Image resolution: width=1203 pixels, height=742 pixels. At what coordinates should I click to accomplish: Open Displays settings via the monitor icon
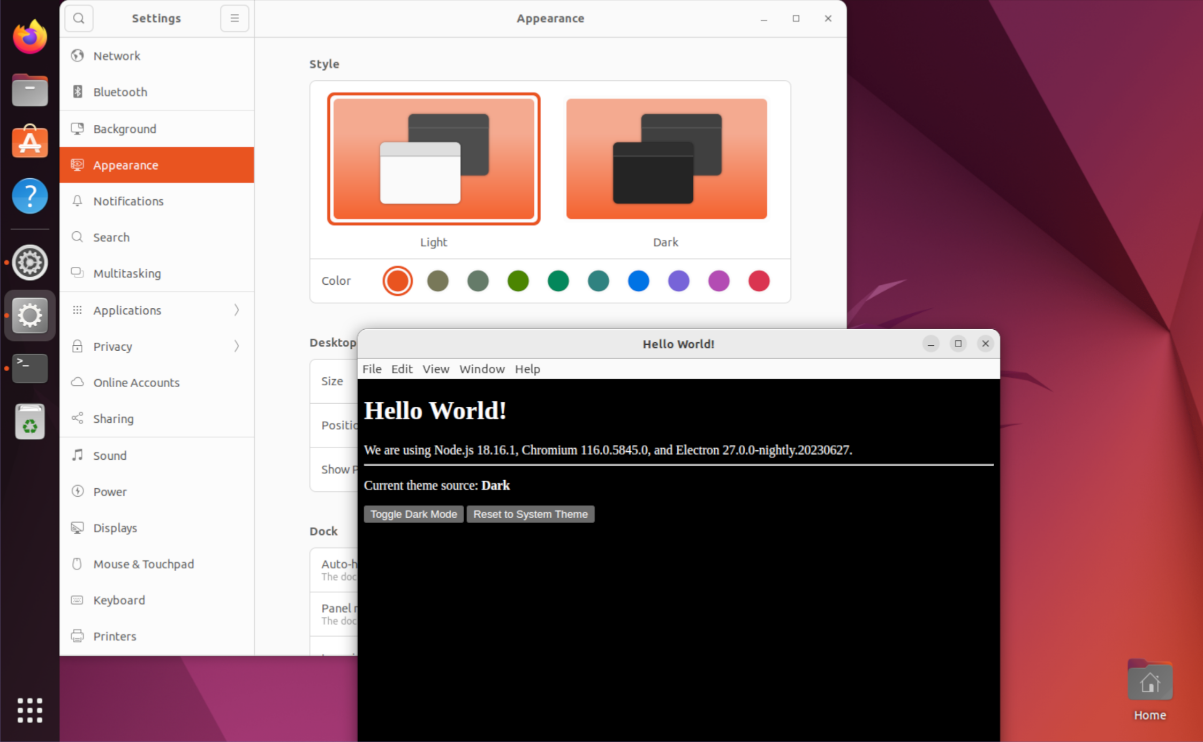(78, 527)
